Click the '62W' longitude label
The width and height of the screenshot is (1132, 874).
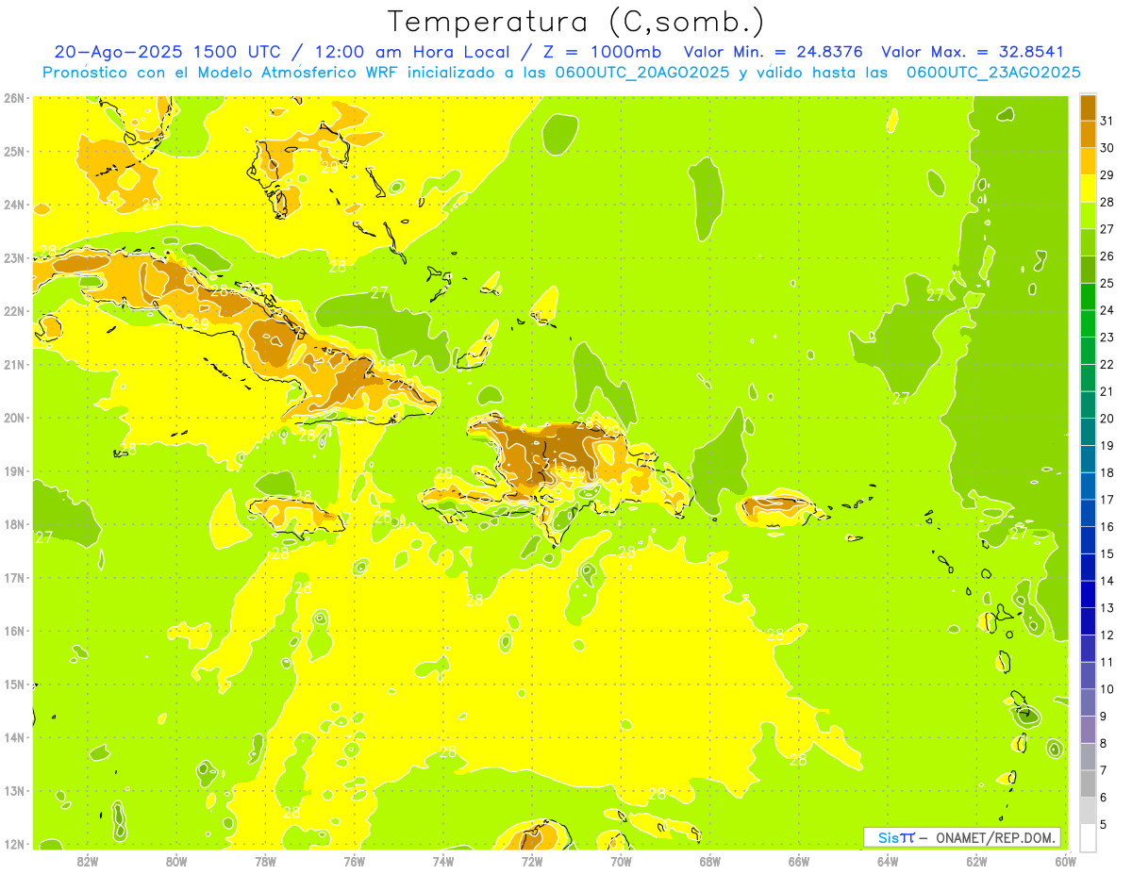pos(977,862)
